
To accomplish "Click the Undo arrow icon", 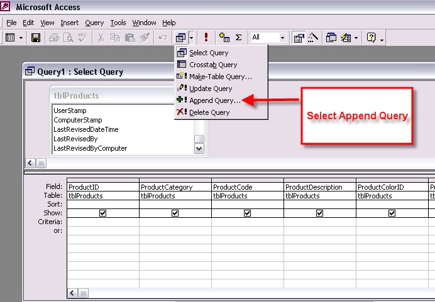I will click(x=163, y=38).
